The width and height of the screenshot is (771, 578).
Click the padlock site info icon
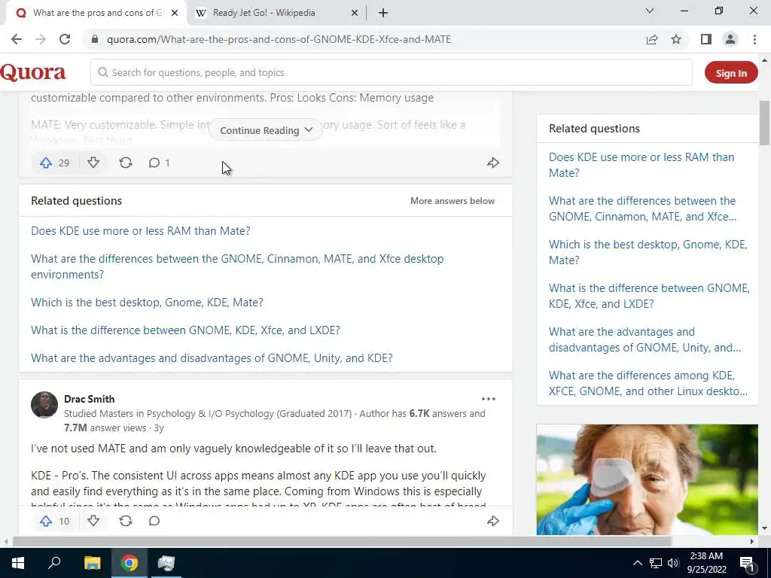[x=95, y=39]
